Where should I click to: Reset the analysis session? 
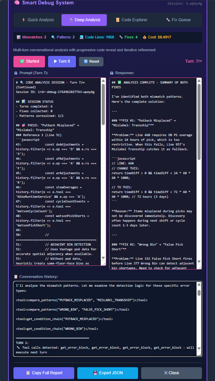(x=91, y=61)
